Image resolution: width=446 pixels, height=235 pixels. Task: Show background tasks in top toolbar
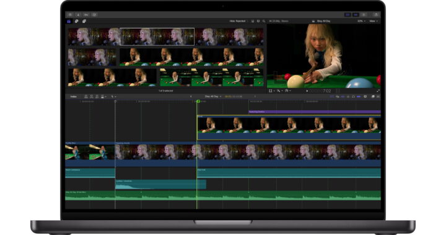94,15
